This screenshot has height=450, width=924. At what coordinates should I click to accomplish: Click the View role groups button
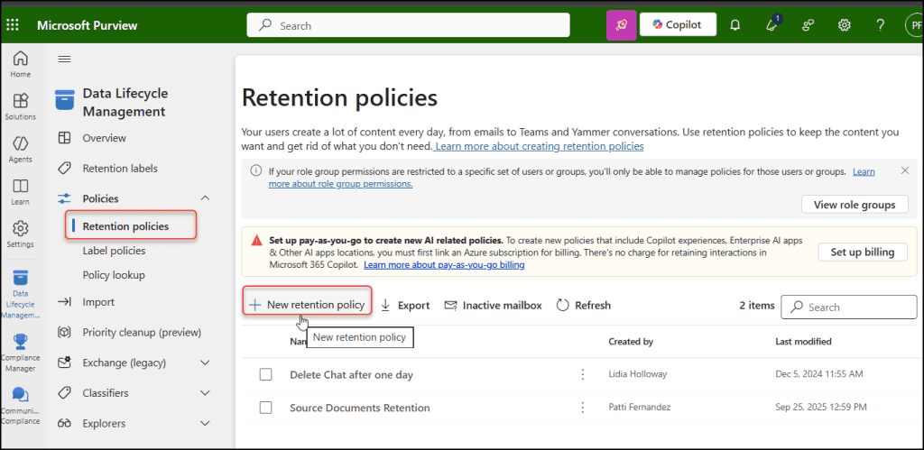(x=855, y=205)
